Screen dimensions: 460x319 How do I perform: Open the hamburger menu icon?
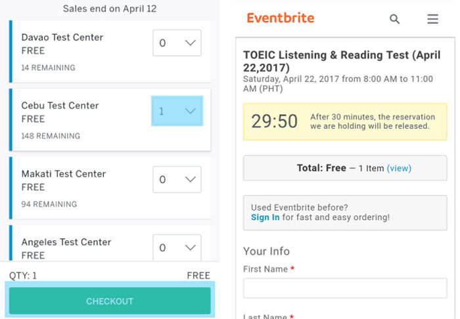click(x=432, y=19)
